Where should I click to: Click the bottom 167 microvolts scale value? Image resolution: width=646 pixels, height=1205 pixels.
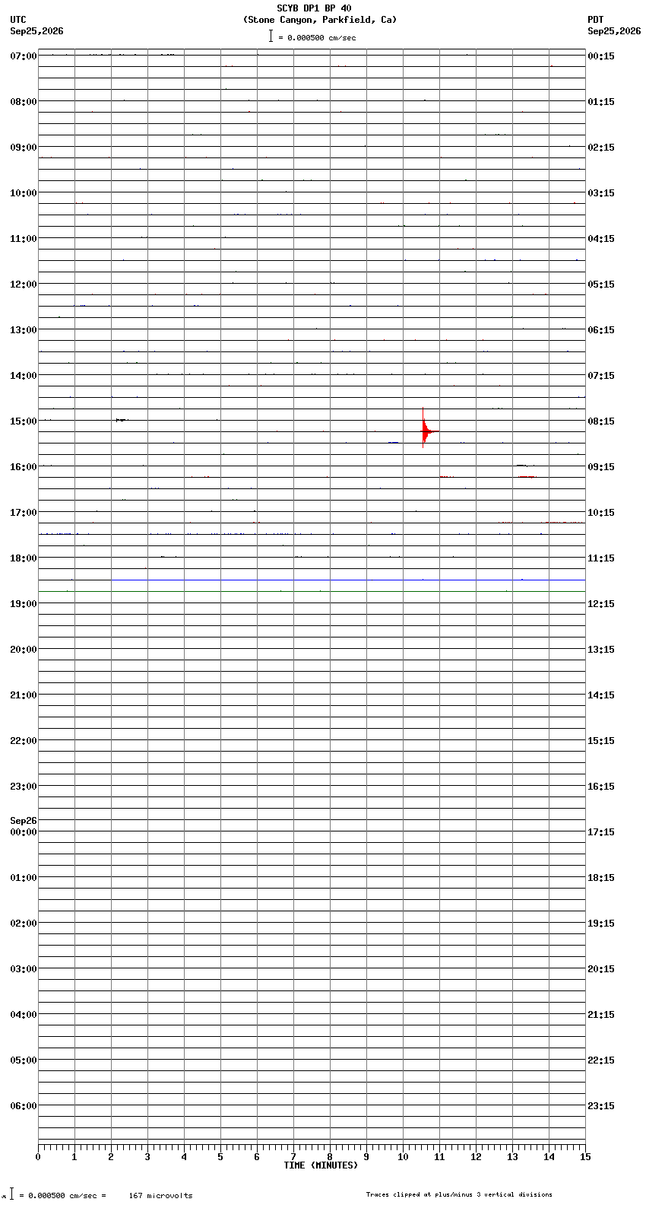pos(160,1196)
